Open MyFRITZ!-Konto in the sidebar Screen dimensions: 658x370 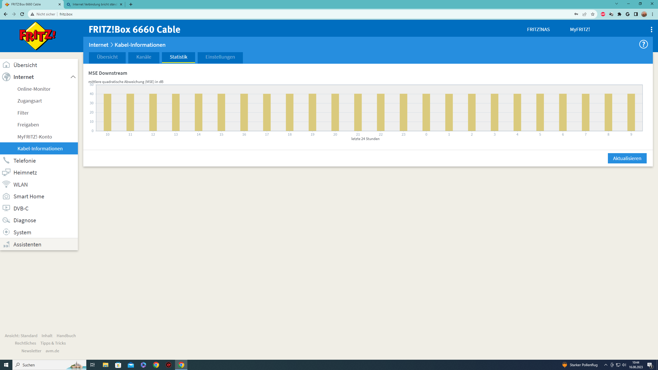[x=35, y=137]
